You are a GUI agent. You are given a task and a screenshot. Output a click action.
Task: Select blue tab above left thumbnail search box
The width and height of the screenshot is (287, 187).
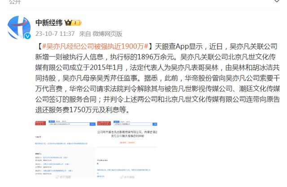coord(52,122)
